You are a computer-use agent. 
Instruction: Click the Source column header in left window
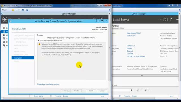[65, 96]
